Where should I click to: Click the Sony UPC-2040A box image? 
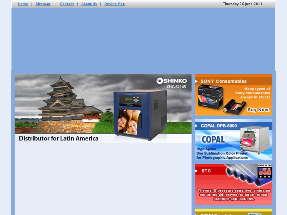(x=210, y=97)
